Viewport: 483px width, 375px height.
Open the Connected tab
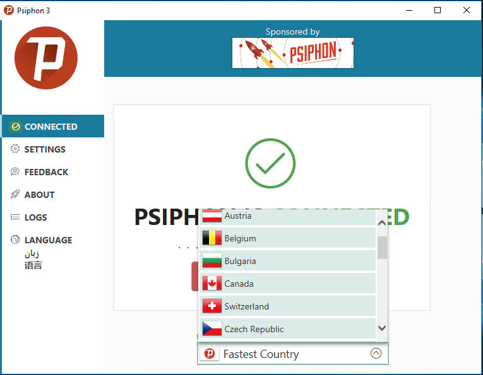coord(53,126)
